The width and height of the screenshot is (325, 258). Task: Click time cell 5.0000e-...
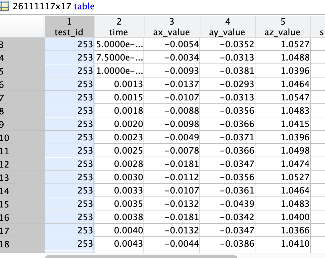(x=119, y=44)
